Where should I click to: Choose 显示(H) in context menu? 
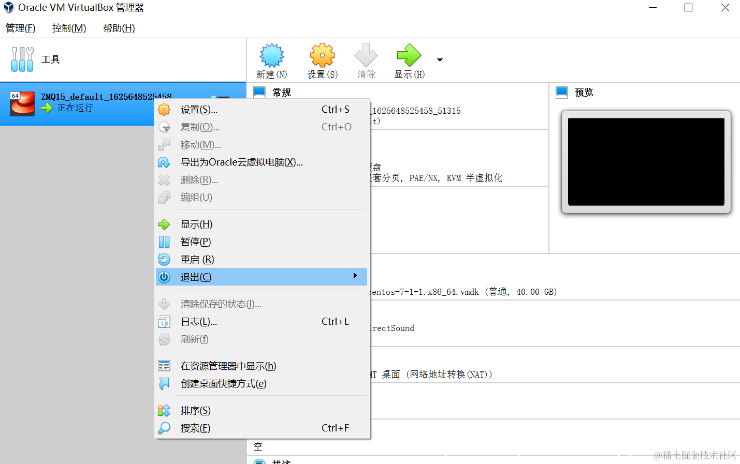[262, 224]
